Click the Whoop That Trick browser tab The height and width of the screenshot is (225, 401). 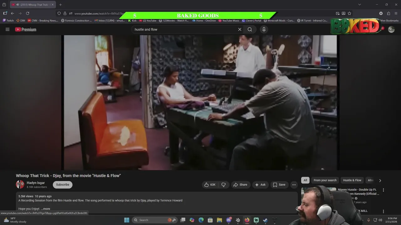click(33, 5)
